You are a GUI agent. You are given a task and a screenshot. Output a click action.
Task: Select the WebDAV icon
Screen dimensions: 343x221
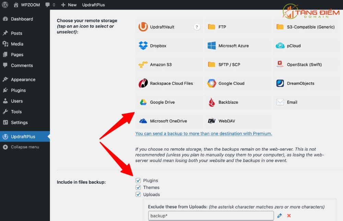(212, 121)
